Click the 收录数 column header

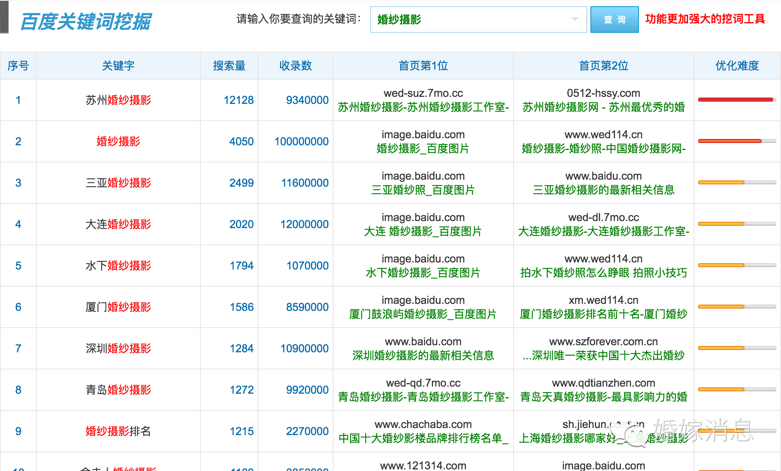coord(296,66)
